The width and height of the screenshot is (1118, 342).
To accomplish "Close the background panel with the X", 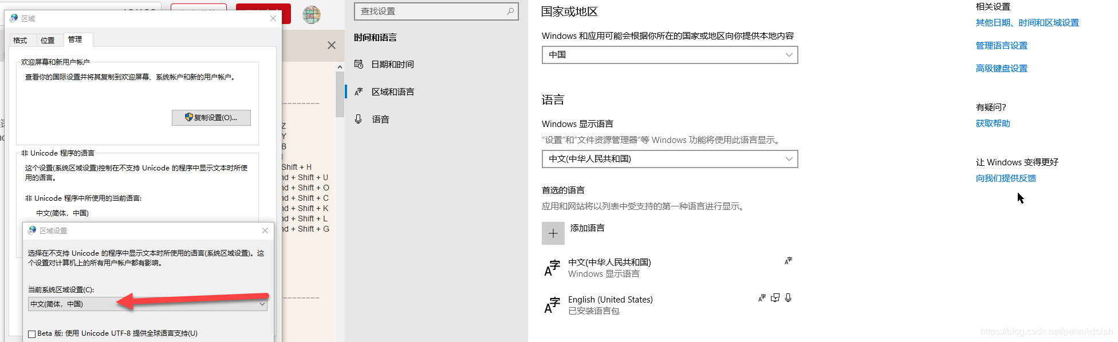I will pos(332,45).
